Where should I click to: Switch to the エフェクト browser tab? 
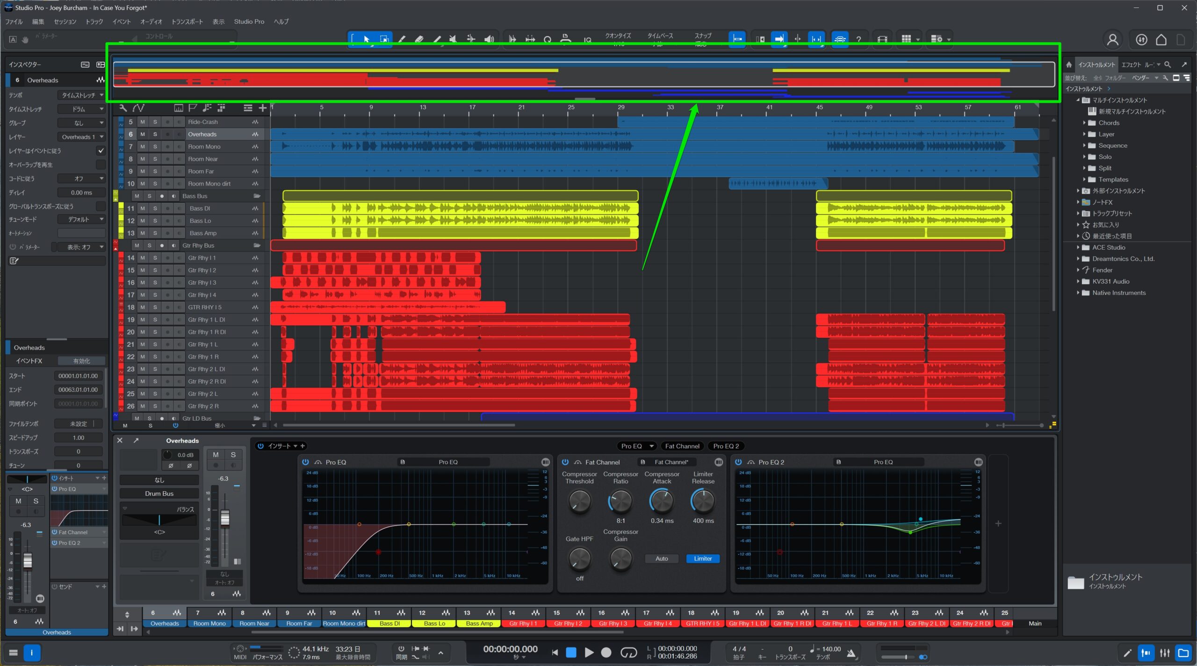tap(1131, 64)
